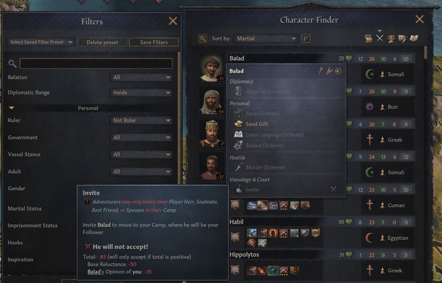
Task: Click the Character Finder list scrollbar
Action: click(426, 53)
